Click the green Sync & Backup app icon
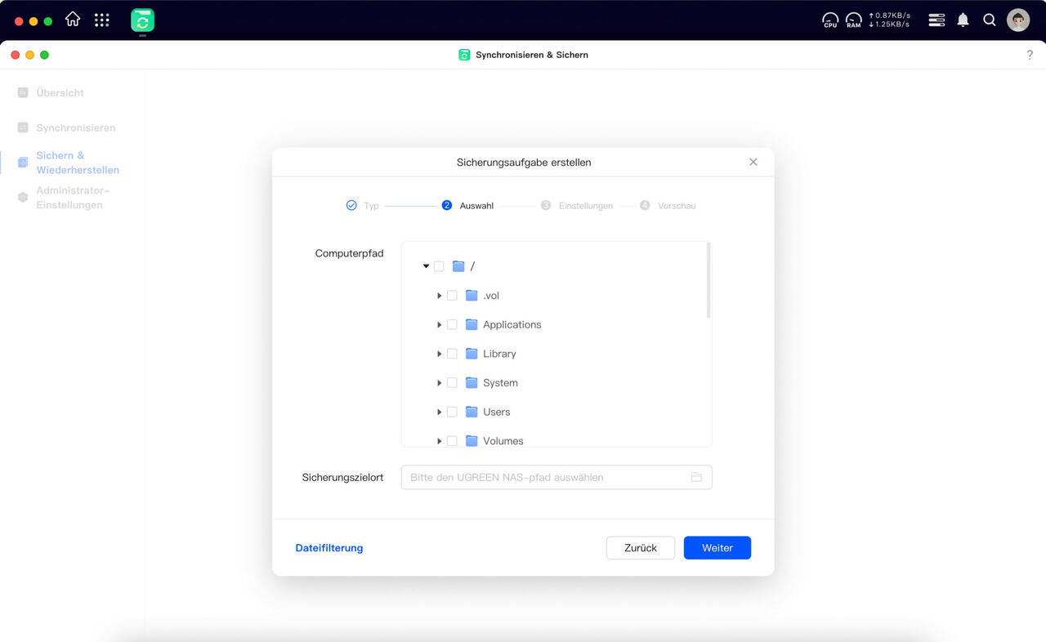 point(142,20)
